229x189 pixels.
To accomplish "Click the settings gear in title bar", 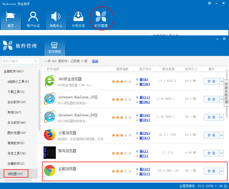I will pos(210,3).
